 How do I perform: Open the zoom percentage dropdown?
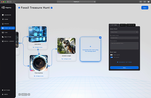[x=24, y=94]
